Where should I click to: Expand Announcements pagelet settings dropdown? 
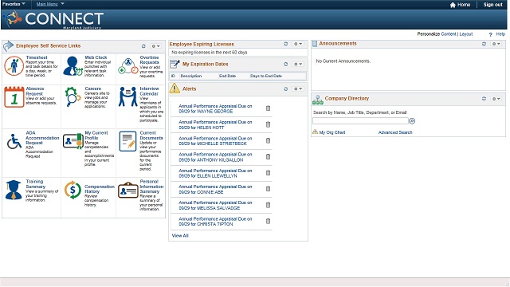[496, 44]
